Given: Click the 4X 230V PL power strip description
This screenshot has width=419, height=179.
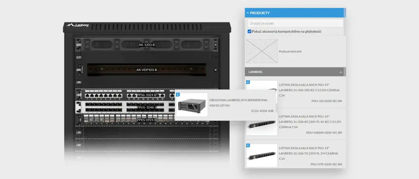Looking at the screenshot, I should point(310,122).
